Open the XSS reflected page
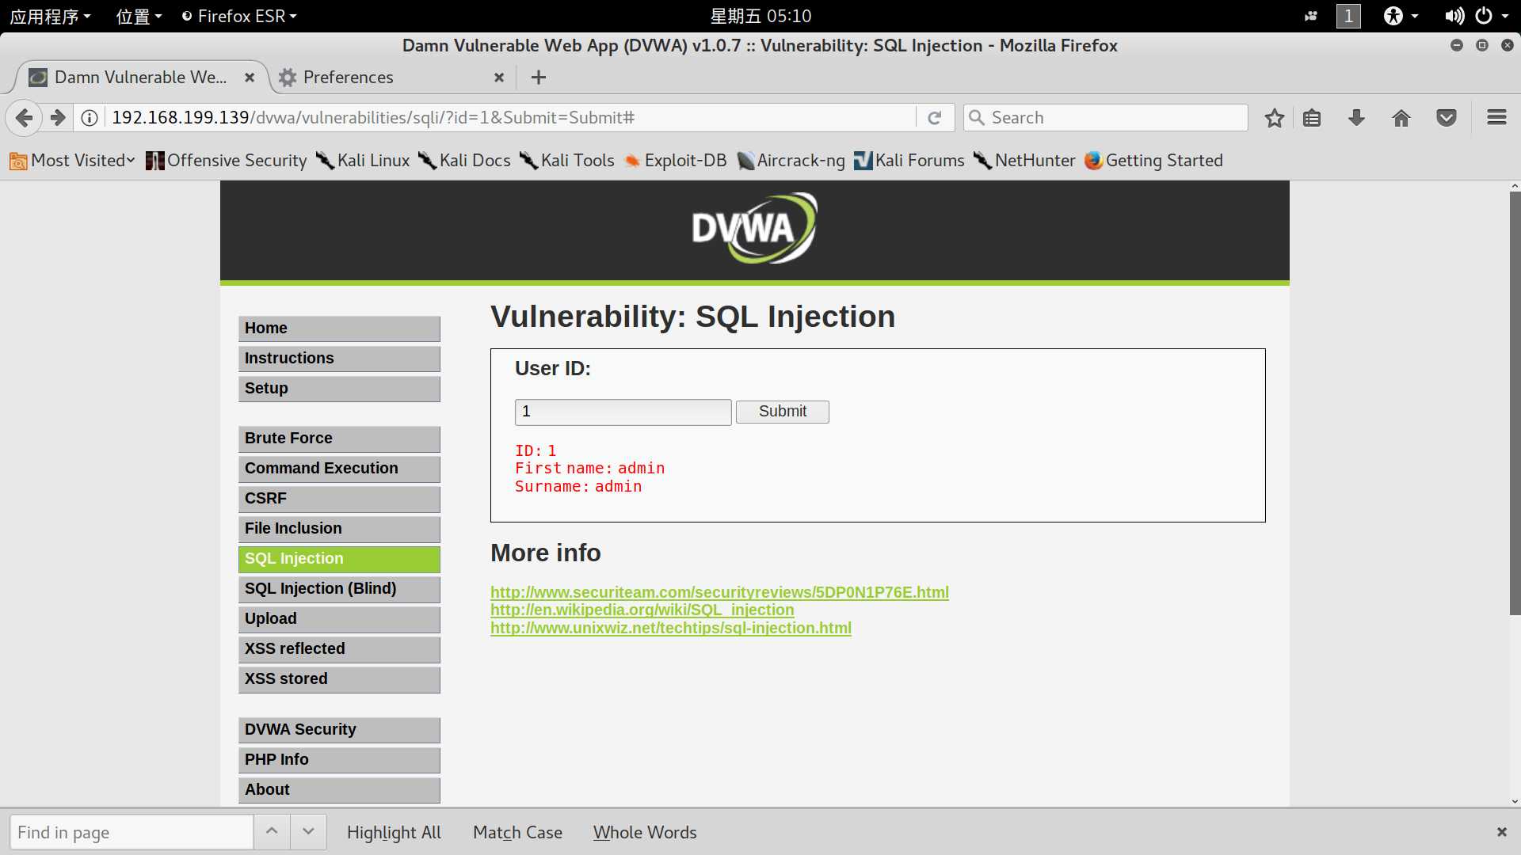Image resolution: width=1521 pixels, height=855 pixels. (339, 649)
